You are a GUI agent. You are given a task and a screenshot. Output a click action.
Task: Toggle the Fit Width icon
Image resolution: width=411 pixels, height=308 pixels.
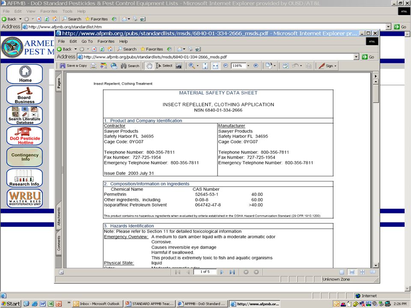[x=215, y=66]
